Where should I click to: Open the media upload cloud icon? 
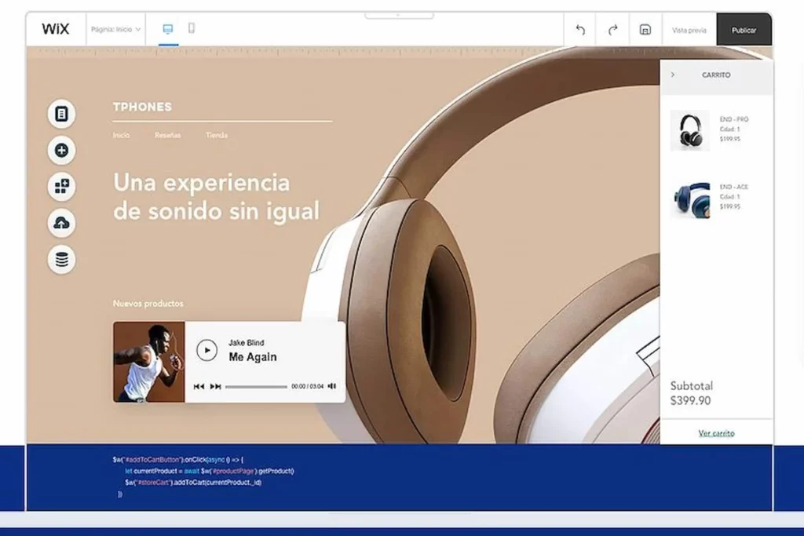61,223
